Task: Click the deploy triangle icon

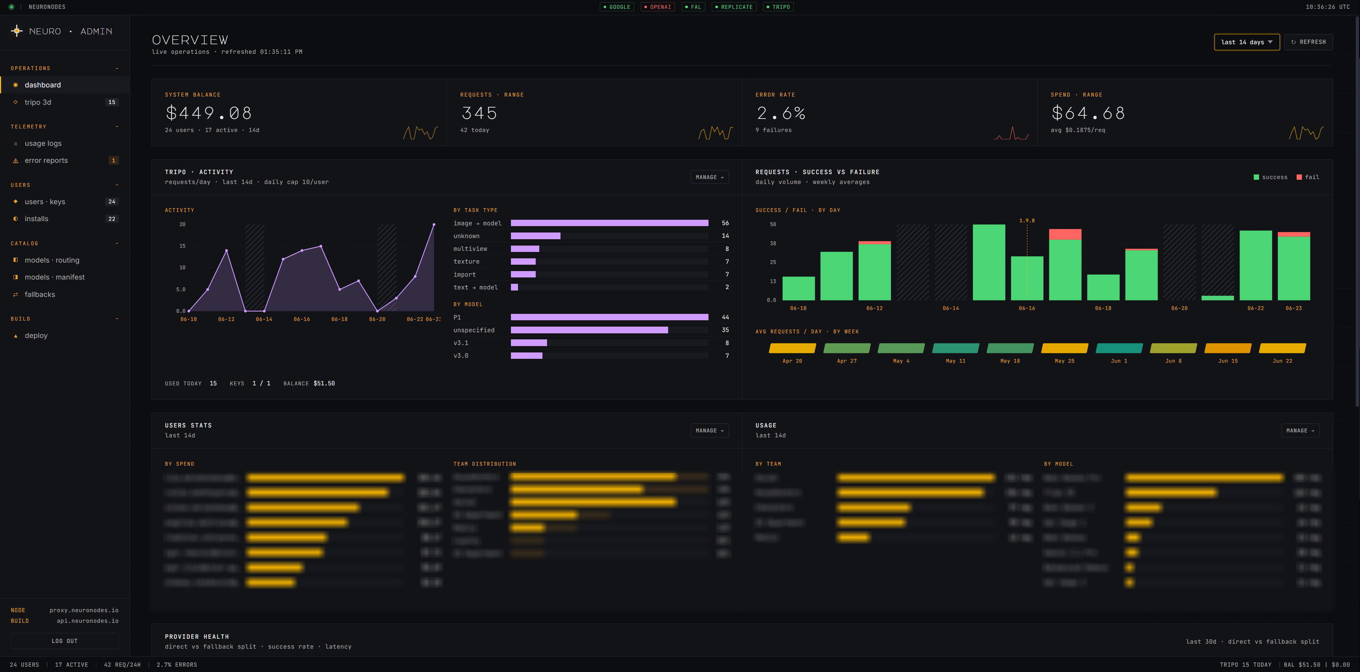Action: 15,335
